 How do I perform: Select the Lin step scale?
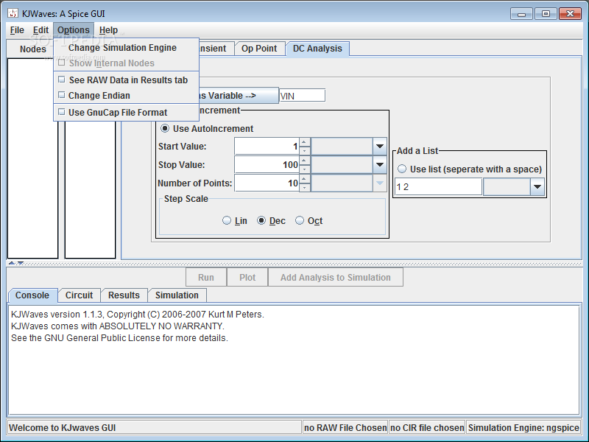pyautogui.click(x=227, y=220)
